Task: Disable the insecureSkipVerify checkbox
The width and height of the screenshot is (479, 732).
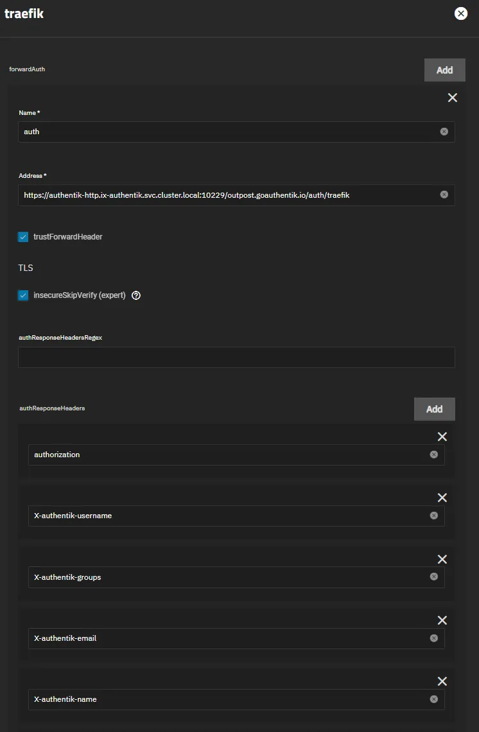Action: 23,296
